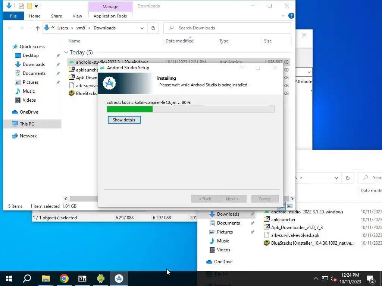The image size is (382, 286).
Task: Select OneDrive in the background Explorer sidebar
Action: point(223,262)
